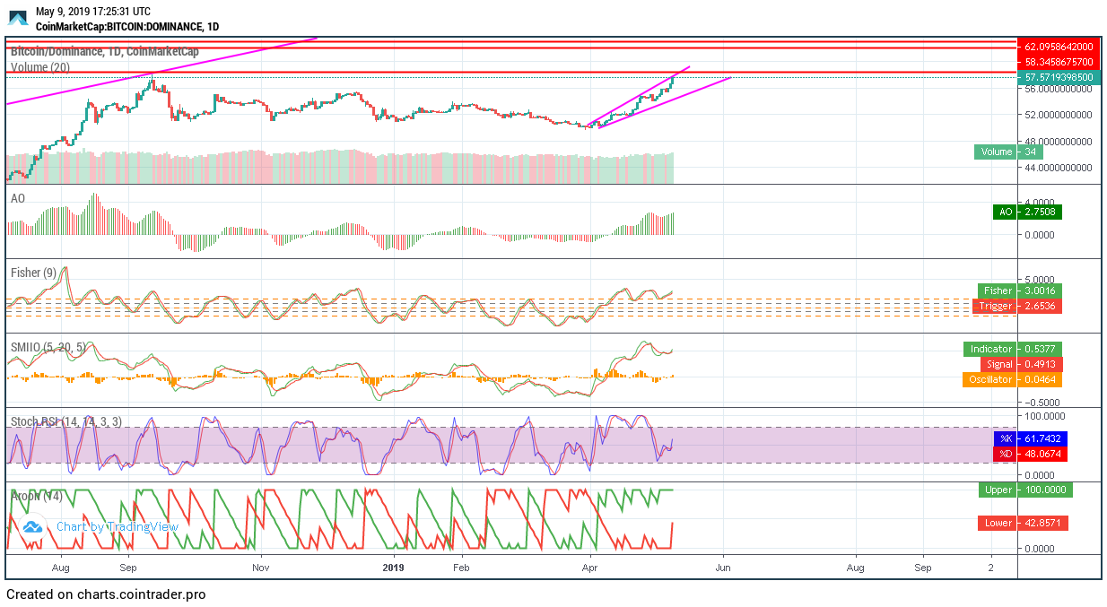Click the Cointrader logo icon at top-left

coord(18,18)
